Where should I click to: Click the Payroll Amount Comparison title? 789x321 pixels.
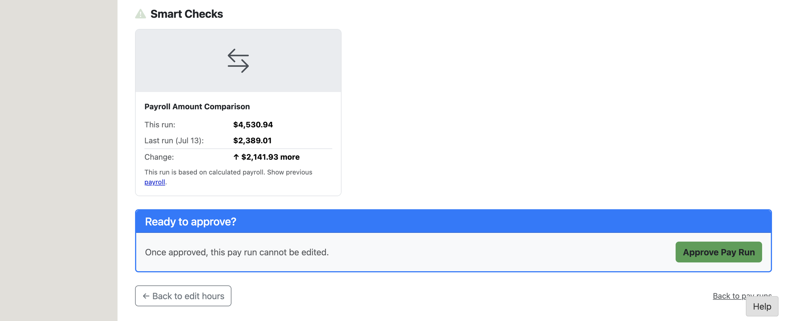point(197,106)
